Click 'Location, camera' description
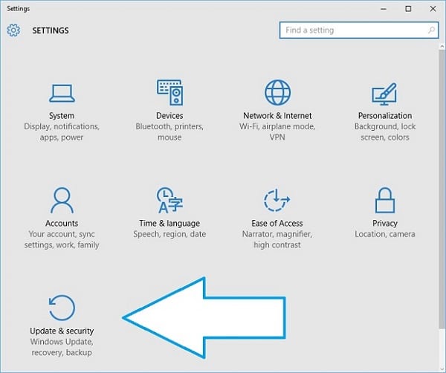Viewport: 446px width, 373px height. [385, 234]
